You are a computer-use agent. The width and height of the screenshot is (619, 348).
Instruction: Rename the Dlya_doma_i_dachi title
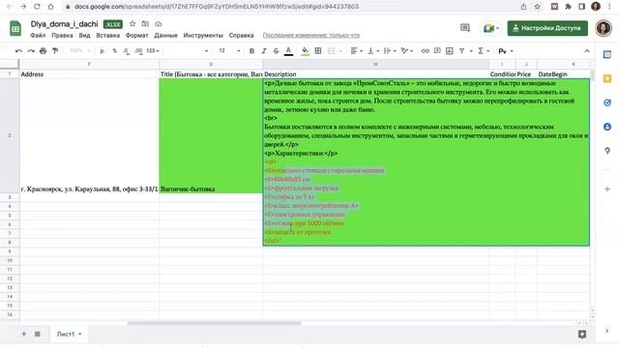click(x=65, y=24)
